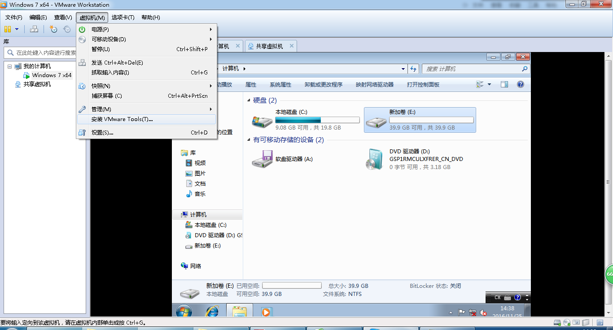Collapse the 硬盘 (2) group
Viewport: 613px width, 330px height.
[249, 100]
